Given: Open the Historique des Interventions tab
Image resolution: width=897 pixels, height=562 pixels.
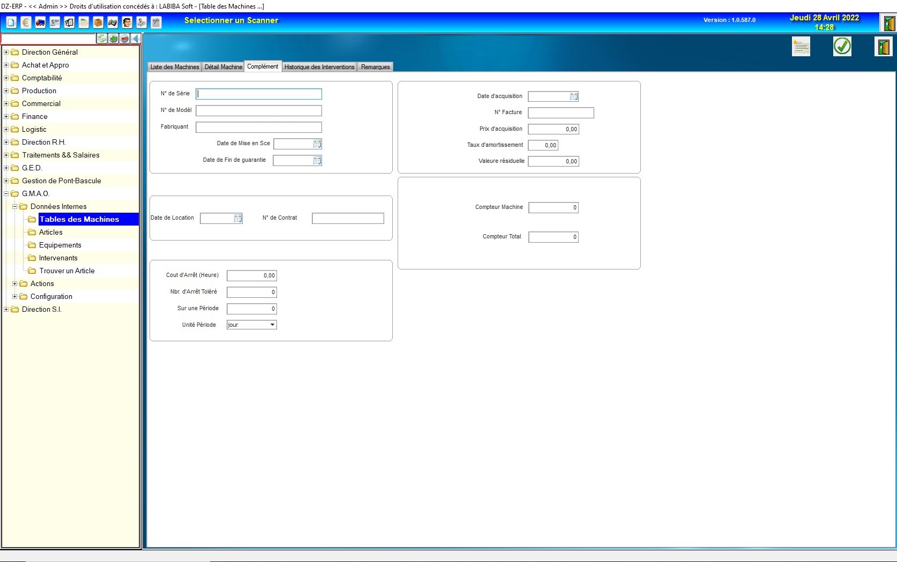Looking at the screenshot, I should click(x=319, y=67).
